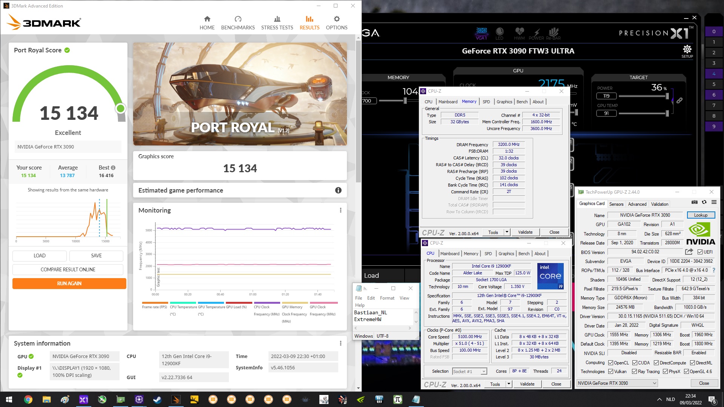This screenshot has height=407, width=724.
Task: Click the LOAD button in 3DMark
Action: point(40,256)
